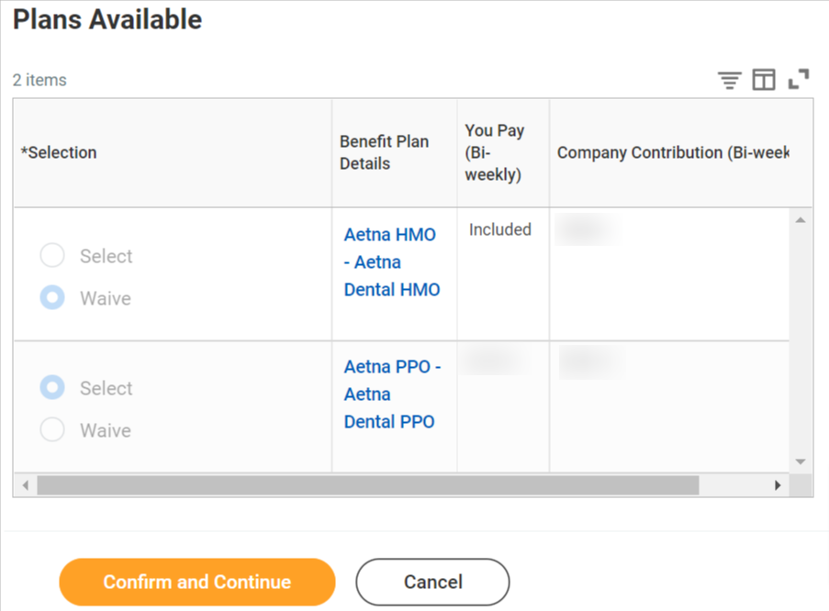The width and height of the screenshot is (829, 611).
Task: Click the column layout grid icon
Action: click(x=764, y=80)
